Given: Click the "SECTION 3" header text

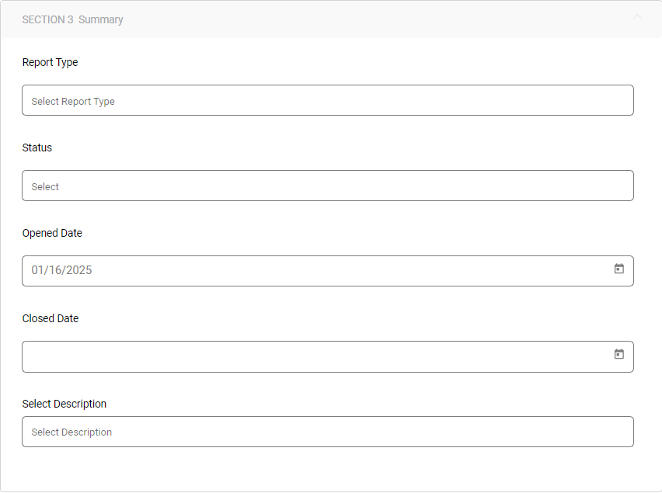Looking at the screenshot, I should tap(47, 19).
